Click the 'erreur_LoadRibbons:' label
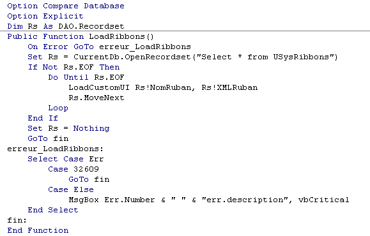The height and width of the screenshot is (236, 370). click(55, 149)
